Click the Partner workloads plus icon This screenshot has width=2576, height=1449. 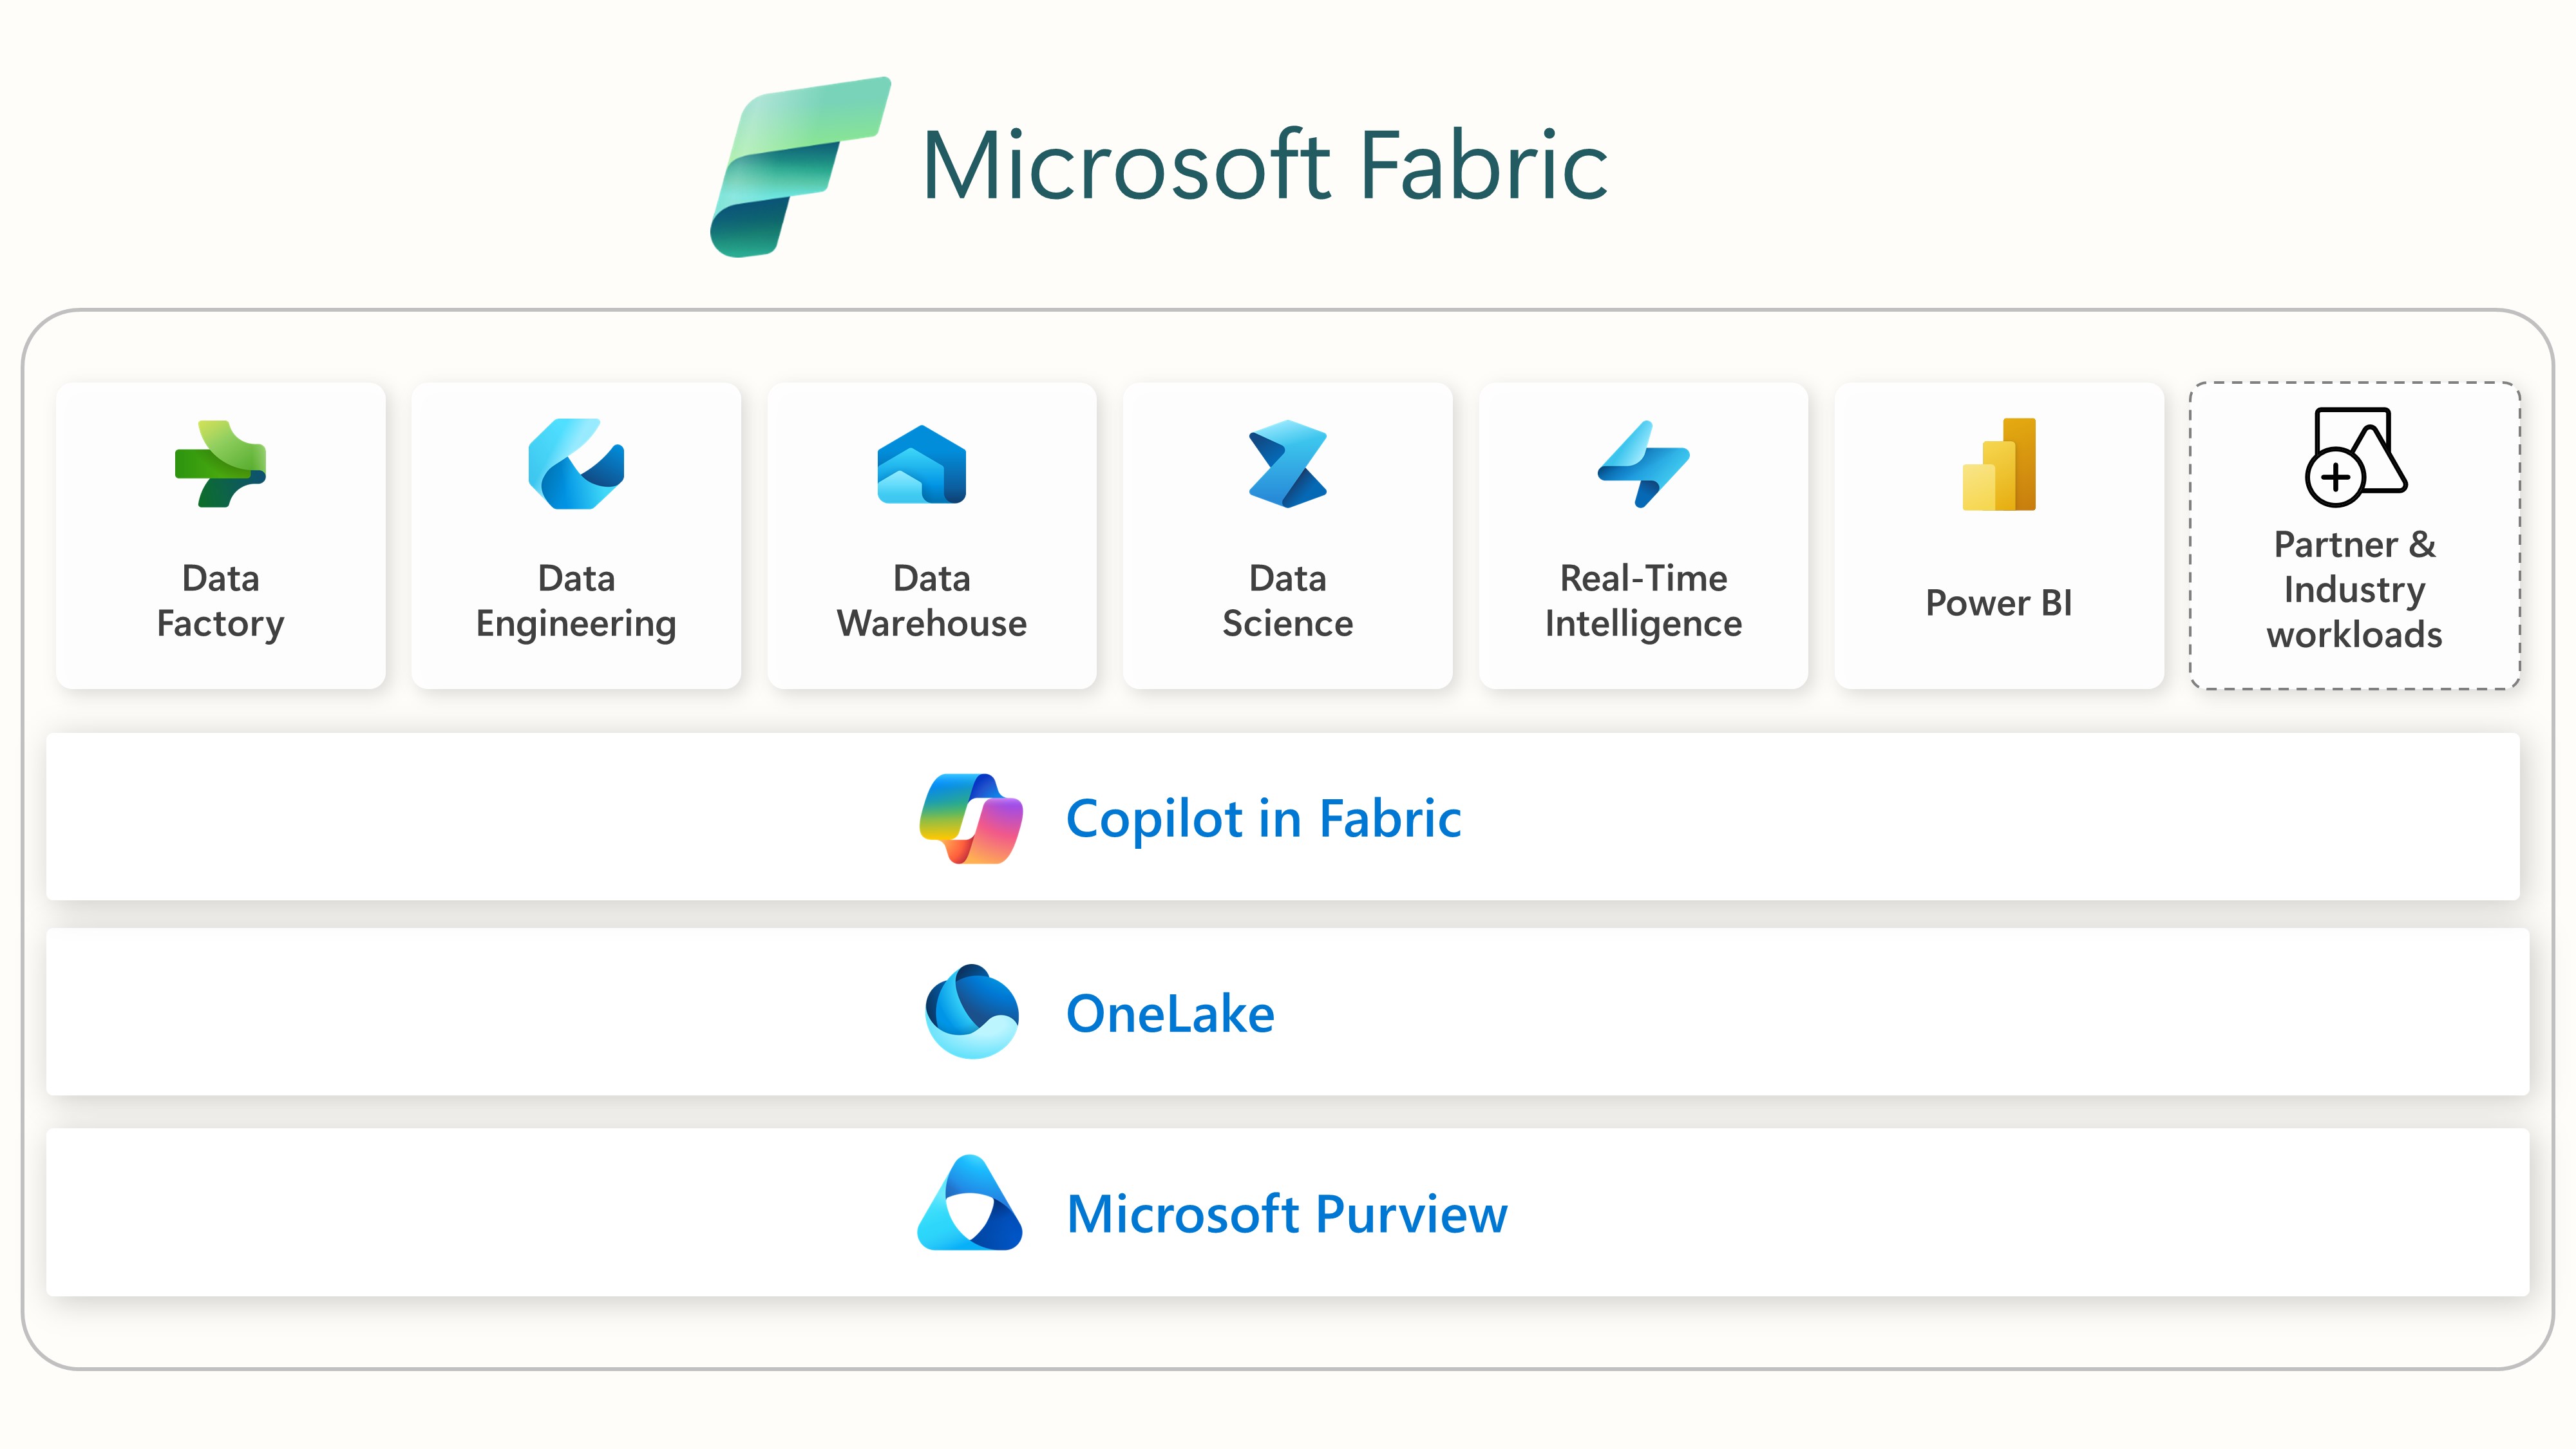click(2336, 477)
